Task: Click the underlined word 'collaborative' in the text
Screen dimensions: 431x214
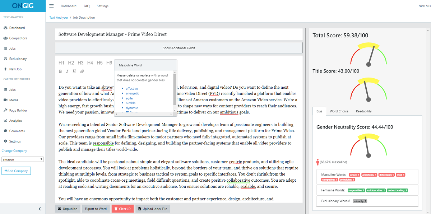Action: pyautogui.click(x=238, y=180)
